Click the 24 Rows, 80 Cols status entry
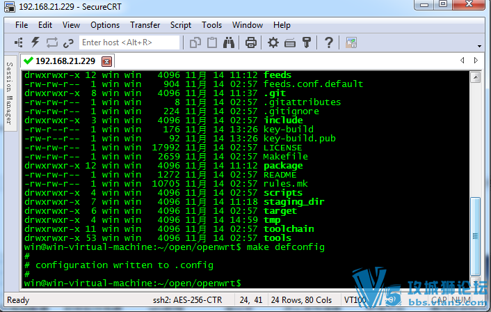 point(301,300)
